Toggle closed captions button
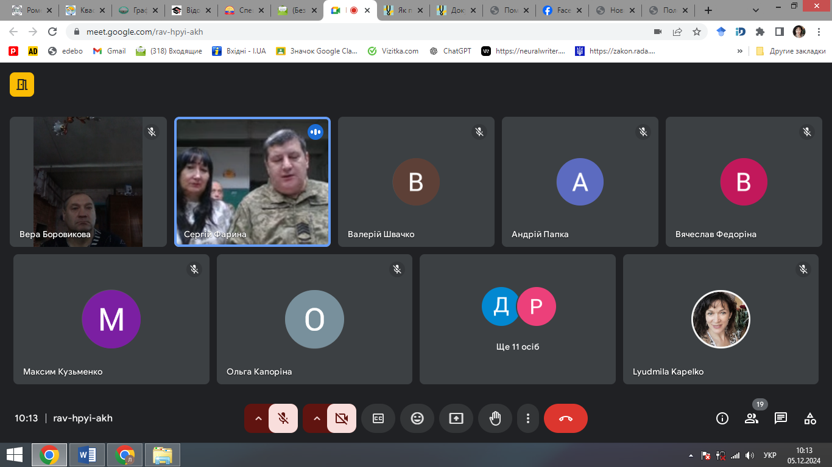 click(378, 418)
